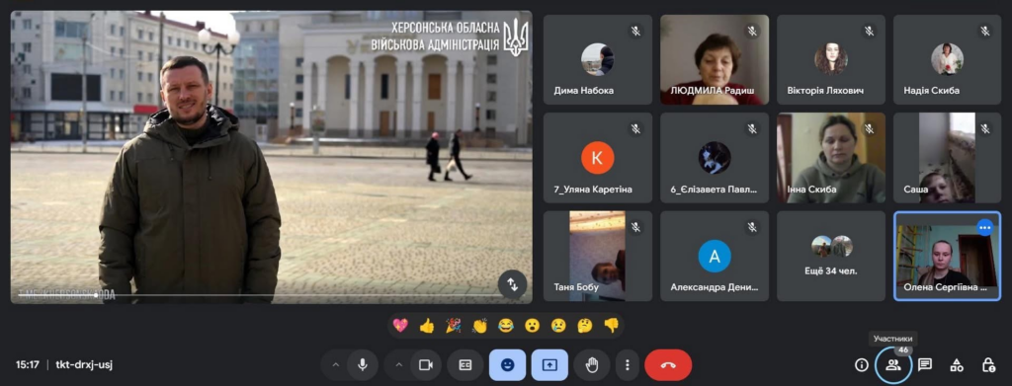The height and width of the screenshot is (386, 1012).
Task: Open the activities icon
Action: coord(957,364)
